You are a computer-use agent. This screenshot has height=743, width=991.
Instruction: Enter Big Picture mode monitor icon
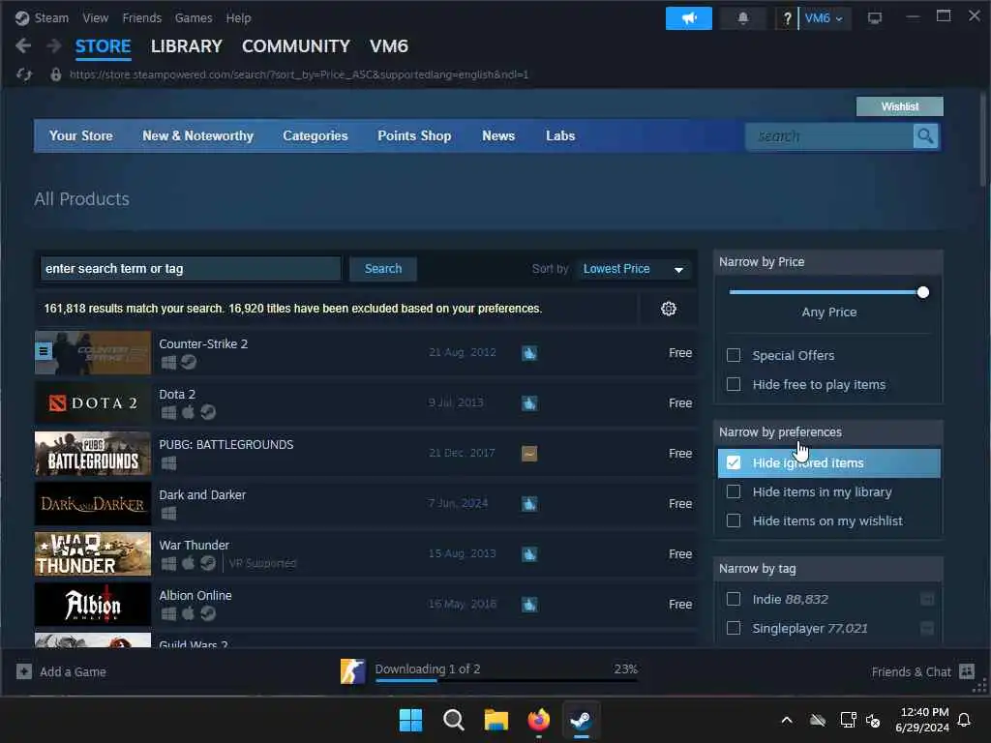(874, 18)
